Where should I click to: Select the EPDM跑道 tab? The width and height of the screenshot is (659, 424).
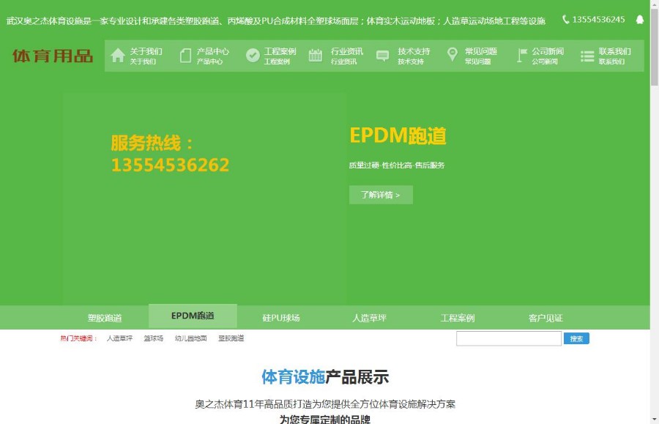coord(193,316)
